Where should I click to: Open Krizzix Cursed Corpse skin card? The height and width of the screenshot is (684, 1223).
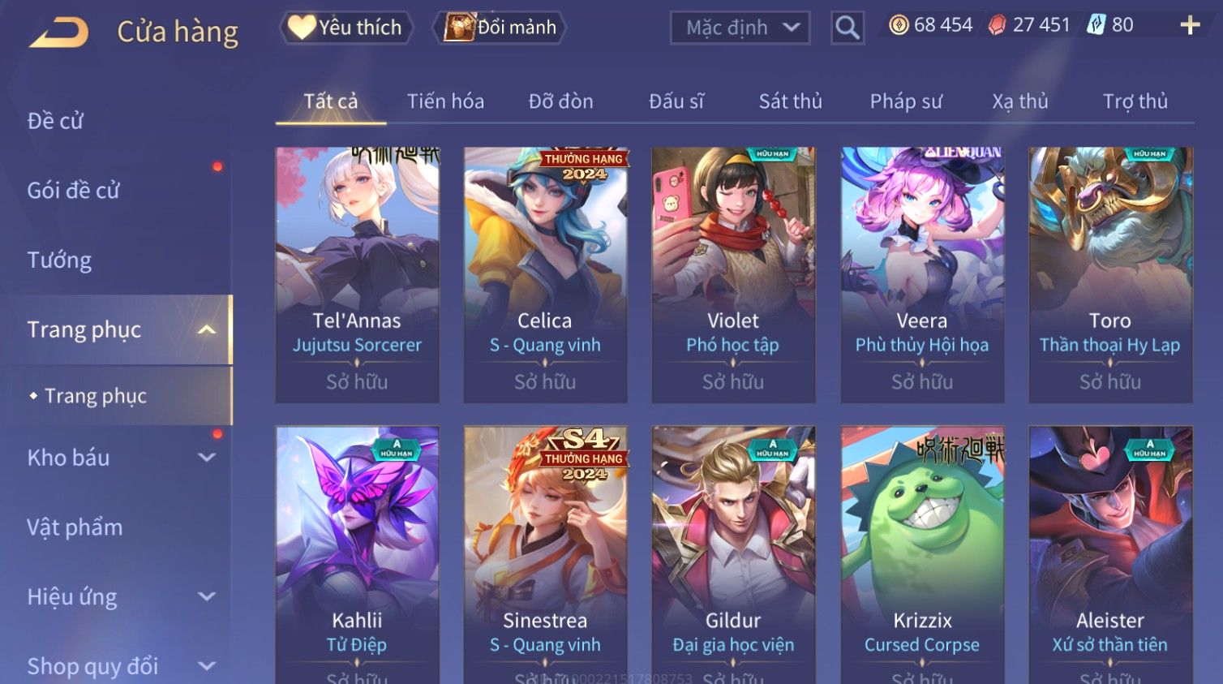(x=922, y=555)
